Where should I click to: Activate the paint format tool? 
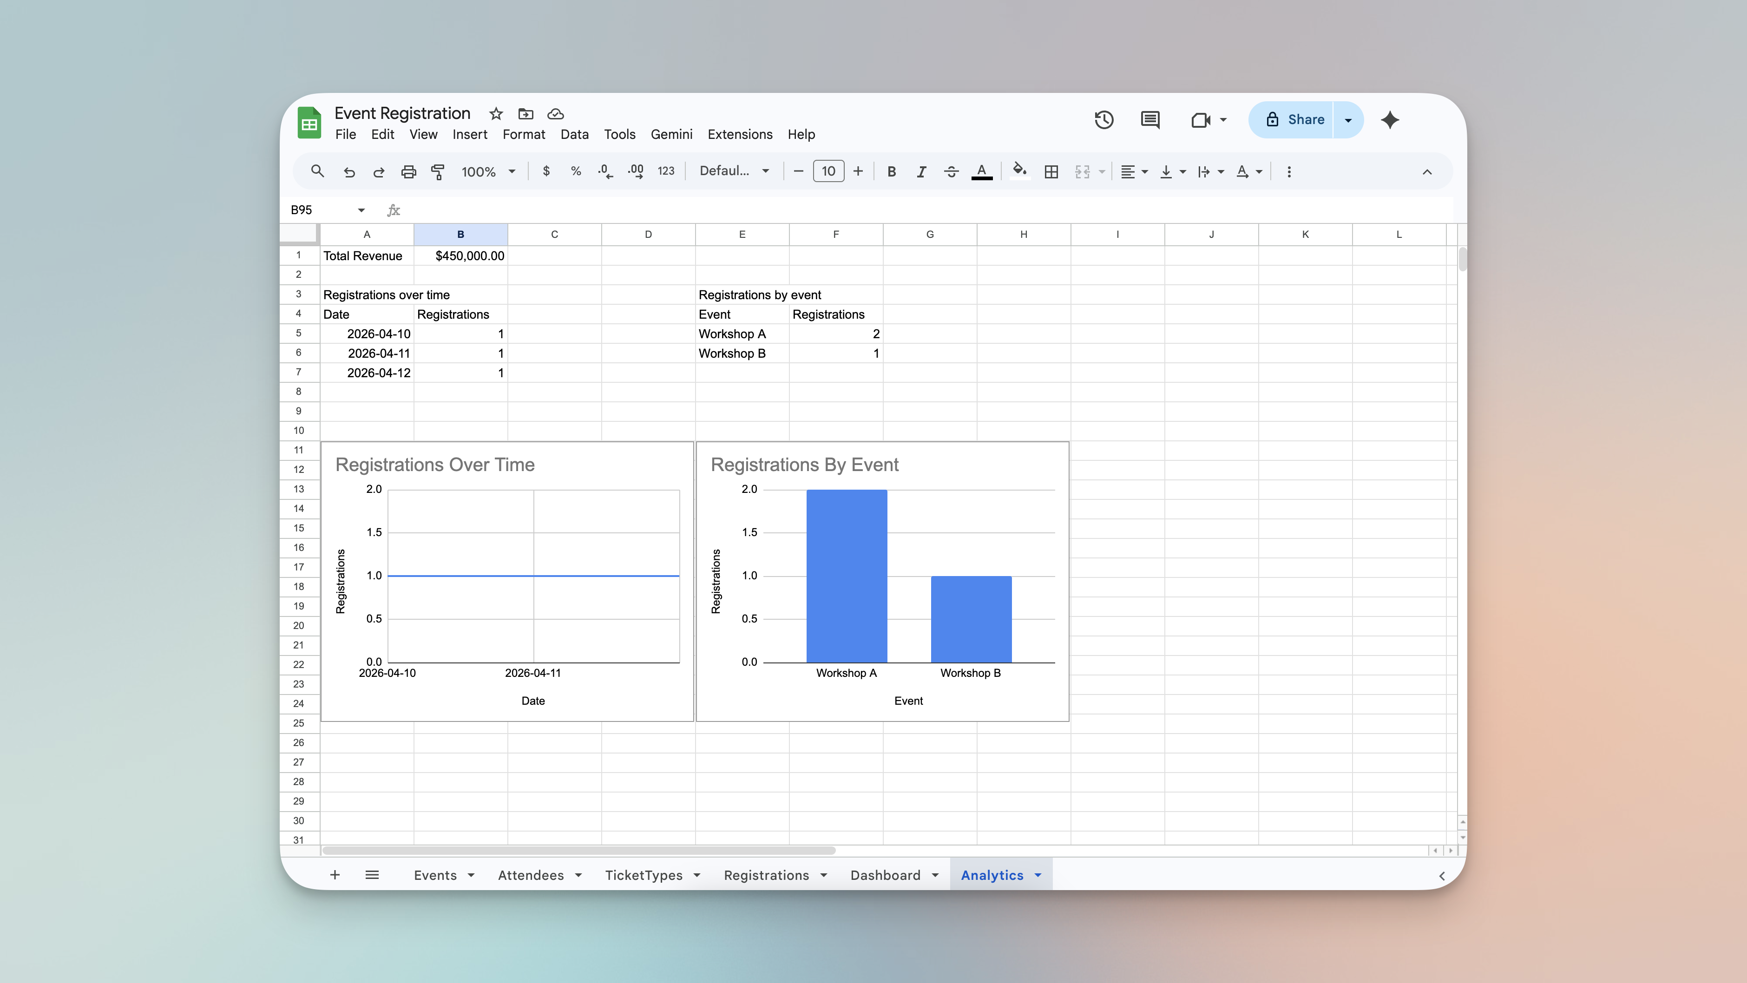point(438,172)
